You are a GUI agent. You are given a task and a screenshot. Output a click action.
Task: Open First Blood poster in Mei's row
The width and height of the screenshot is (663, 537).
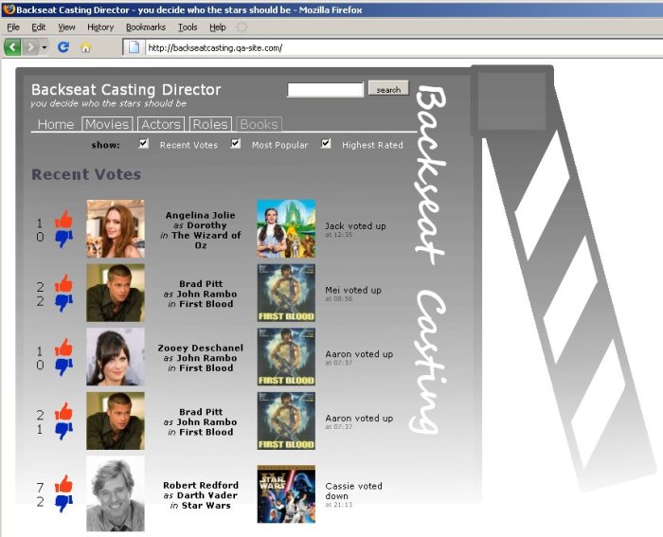pyautogui.click(x=286, y=293)
